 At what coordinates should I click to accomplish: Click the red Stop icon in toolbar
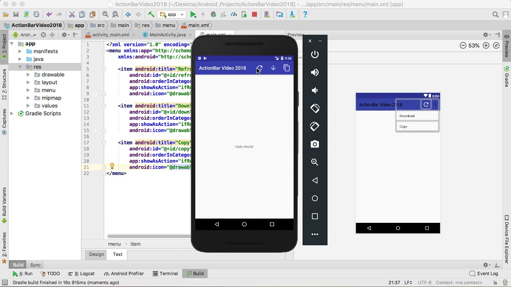(254, 15)
